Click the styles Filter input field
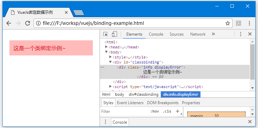258x128 pixels. pyautogui.click(x=124, y=112)
